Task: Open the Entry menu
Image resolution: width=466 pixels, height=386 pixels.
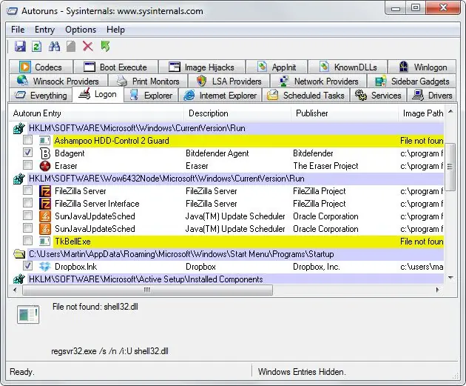Action: [x=44, y=30]
